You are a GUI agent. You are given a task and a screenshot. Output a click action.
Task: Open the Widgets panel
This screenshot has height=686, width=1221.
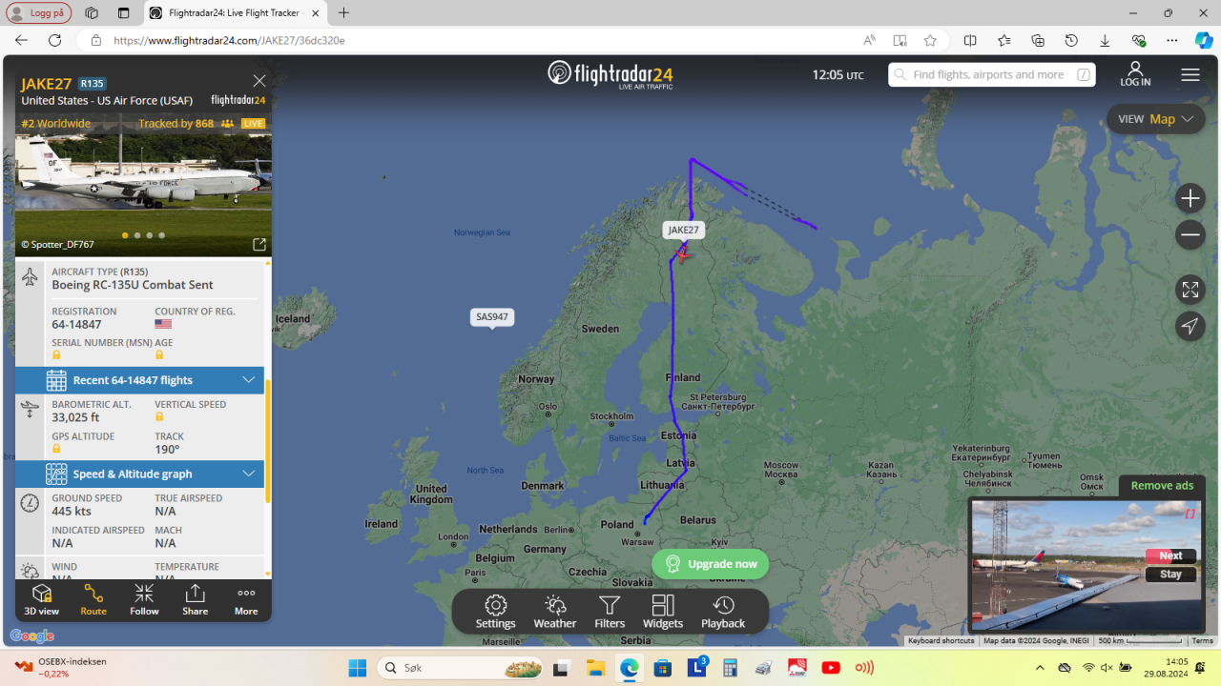point(663,612)
